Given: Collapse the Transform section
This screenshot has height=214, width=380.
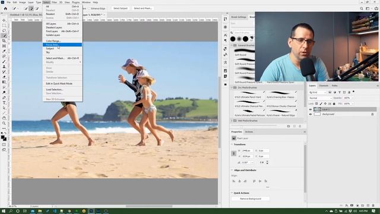Looking at the screenshot, I should (x=232, y=144).
